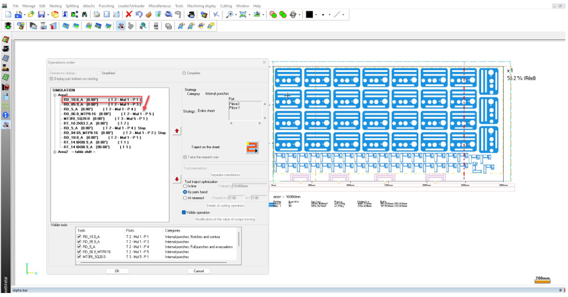Click OK in Operations order dialog
Screen dimensions: 568x297
pyautogui.click(x=117, y=271)
